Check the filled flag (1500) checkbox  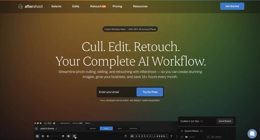point(182,137)
